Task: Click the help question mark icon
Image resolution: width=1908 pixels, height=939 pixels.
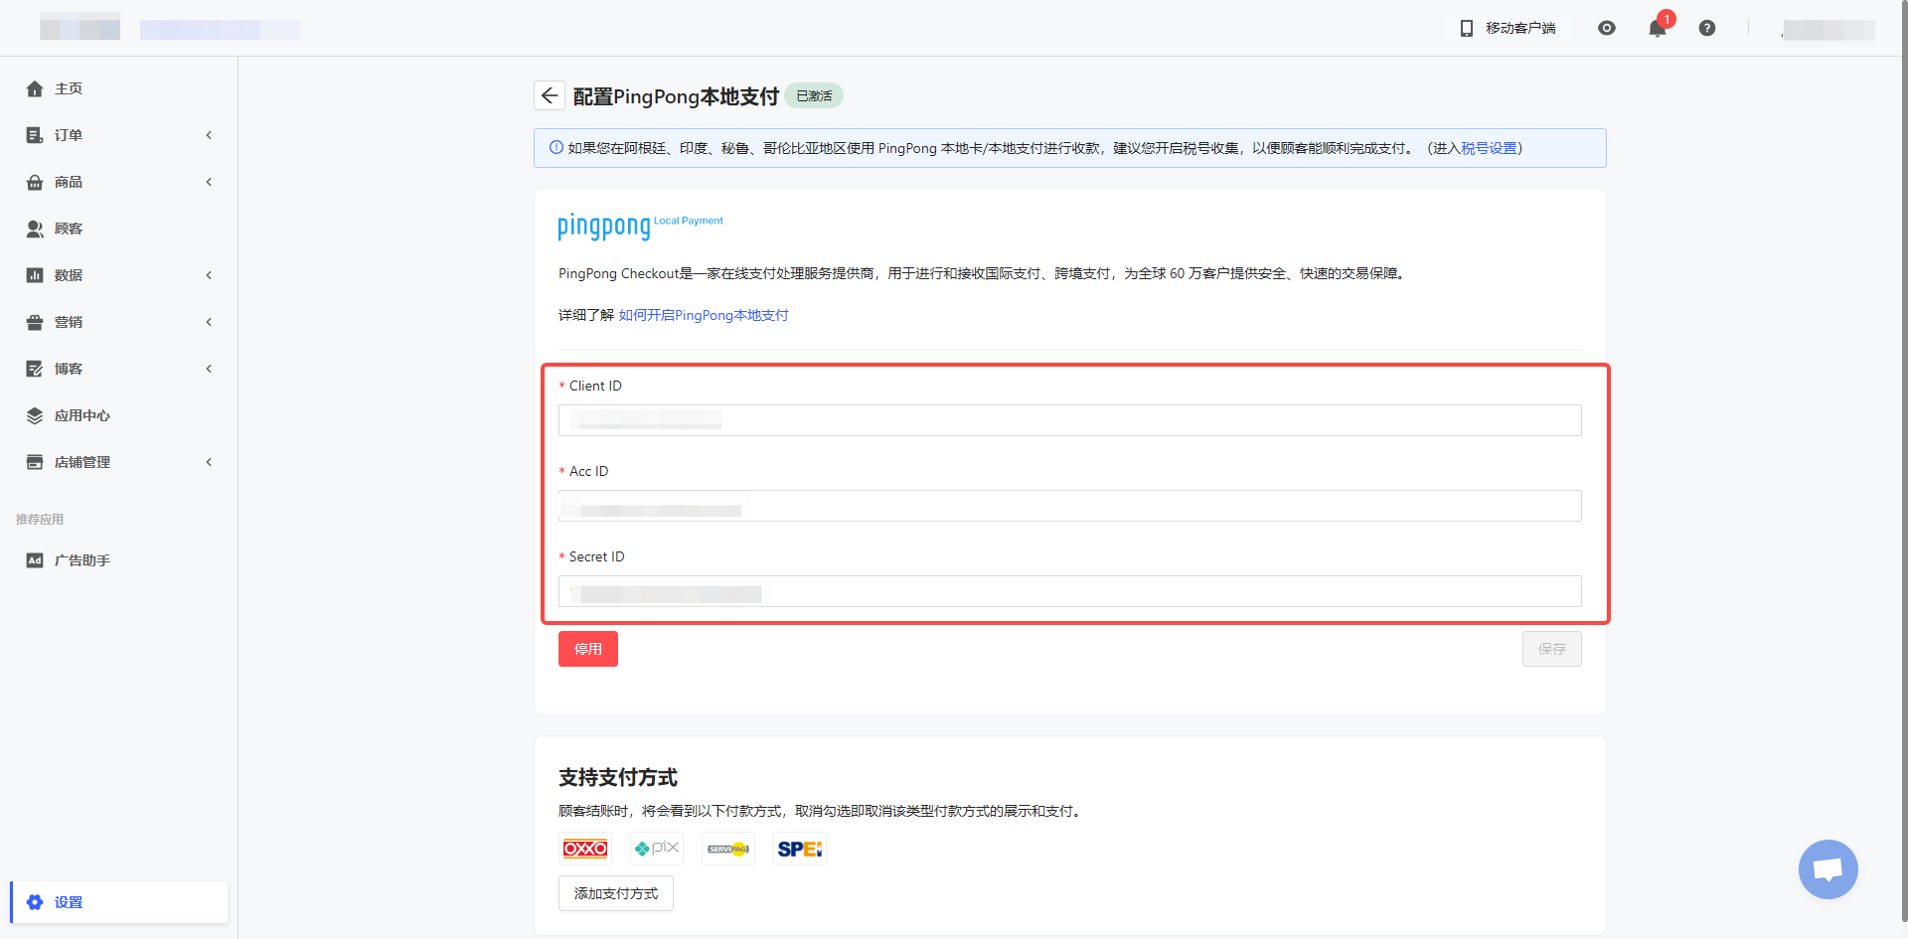Action: [1707, 28]
